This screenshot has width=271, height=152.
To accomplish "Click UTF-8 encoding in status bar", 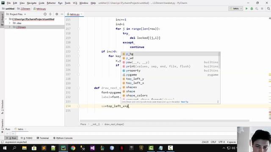I will [221, 142].
